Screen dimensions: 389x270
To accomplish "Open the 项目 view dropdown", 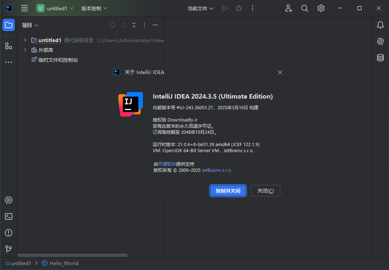I will point(30,25).
